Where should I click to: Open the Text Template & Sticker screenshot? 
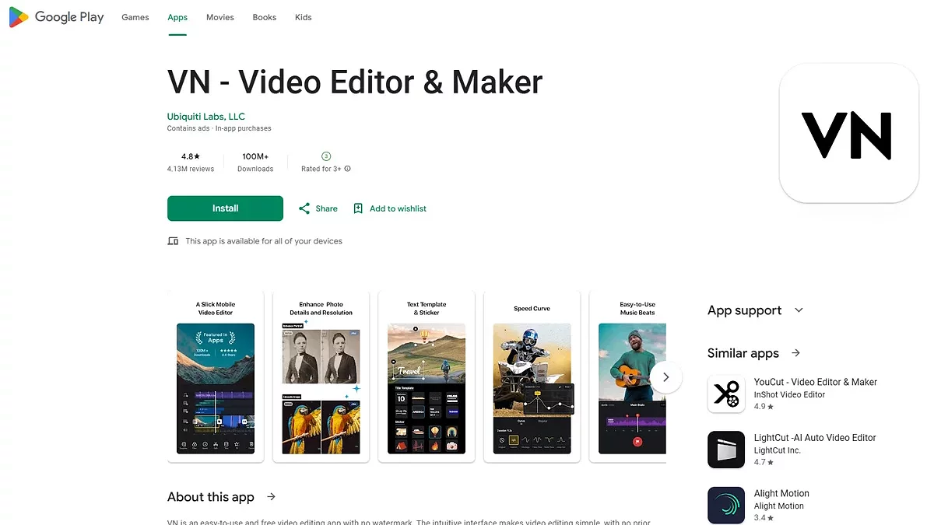[427, 377]
